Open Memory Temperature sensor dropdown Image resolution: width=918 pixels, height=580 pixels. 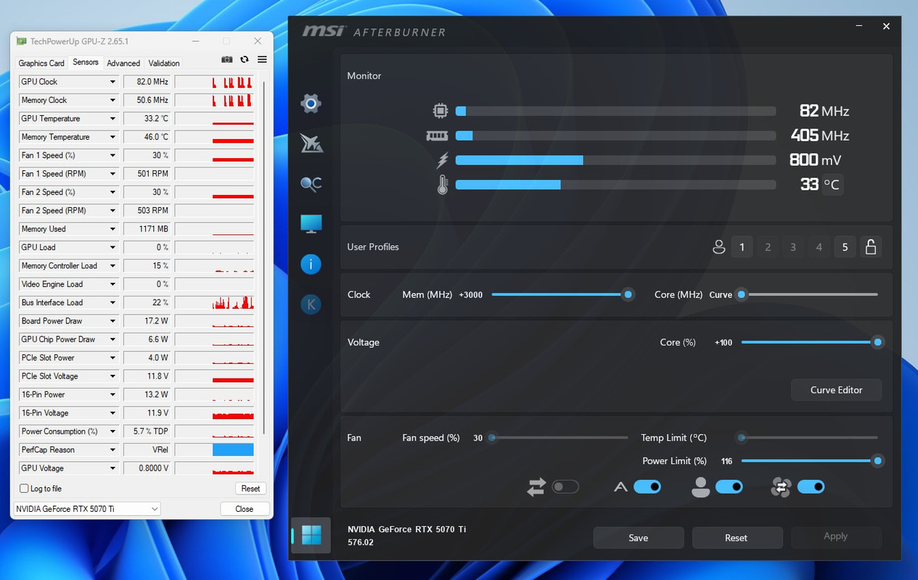[x=112, y=137]
